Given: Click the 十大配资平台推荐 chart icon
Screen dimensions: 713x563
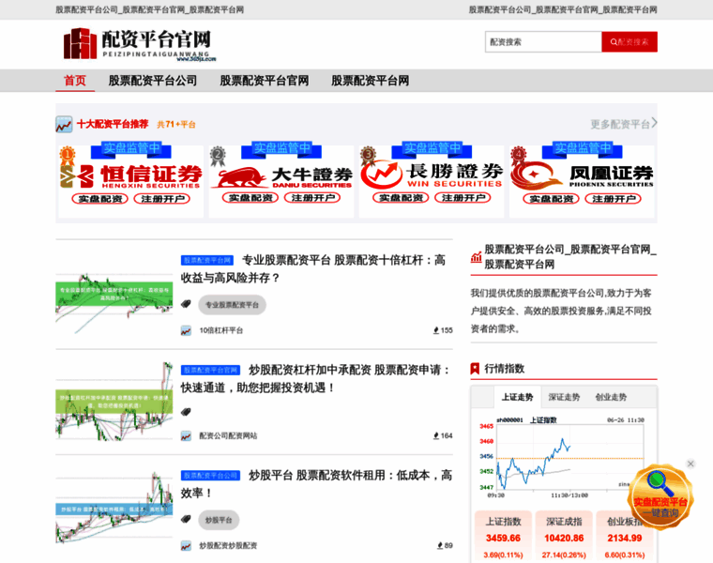Looking at the screenshot, I should (x=64, y=124).
